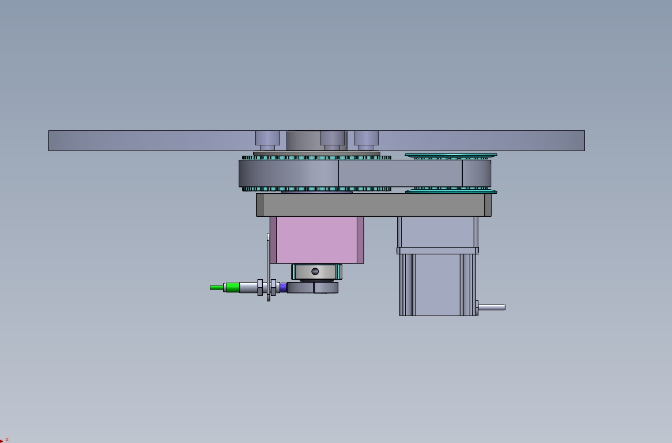Screen dimensions: 672x443
Task: Select the blue tip of the proximity sensor
Action: tap(284, 287)
